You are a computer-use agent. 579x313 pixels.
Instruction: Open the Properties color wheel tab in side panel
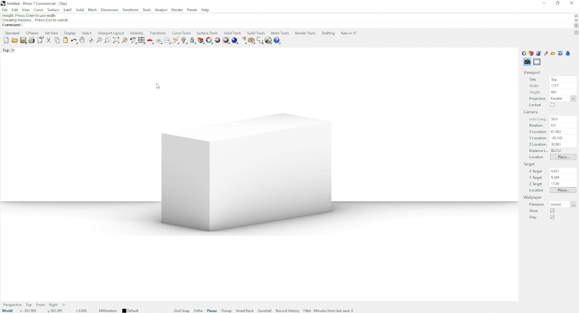tap(524, 54)
